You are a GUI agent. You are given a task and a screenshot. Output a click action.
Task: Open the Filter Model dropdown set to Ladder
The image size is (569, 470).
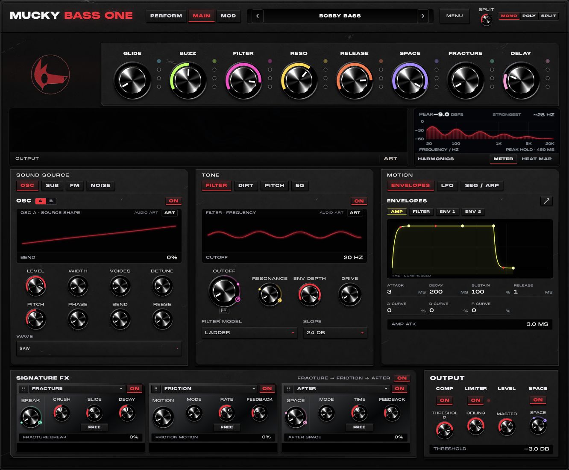(x=249, y=332)
